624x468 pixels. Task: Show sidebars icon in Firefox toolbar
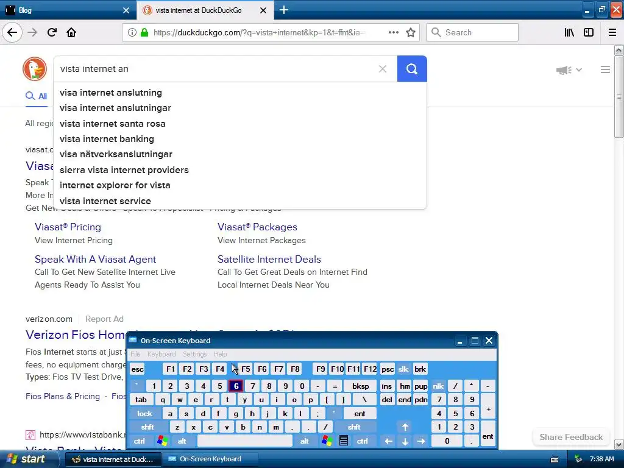589,32
